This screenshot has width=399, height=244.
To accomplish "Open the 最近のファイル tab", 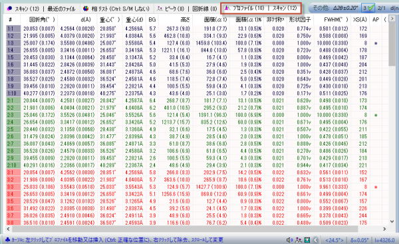I will coord(61,9).
